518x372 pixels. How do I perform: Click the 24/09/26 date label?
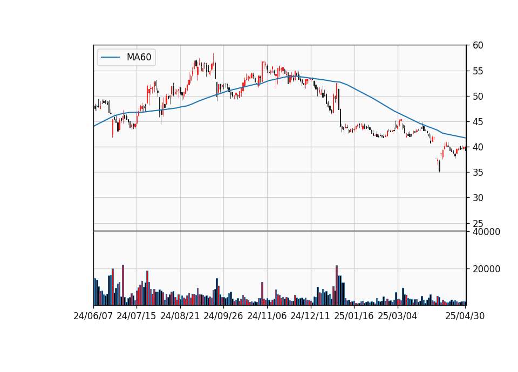pyautogui.click(x=223, y=316)
